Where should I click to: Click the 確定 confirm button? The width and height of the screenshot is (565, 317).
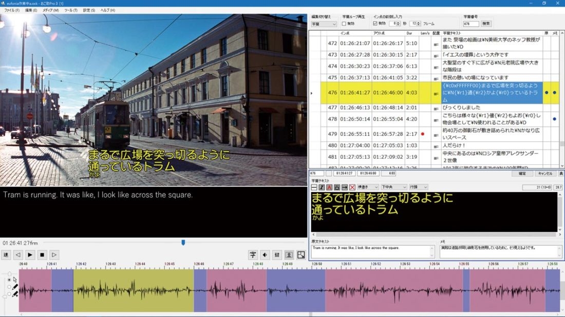[x=522, y=174]
